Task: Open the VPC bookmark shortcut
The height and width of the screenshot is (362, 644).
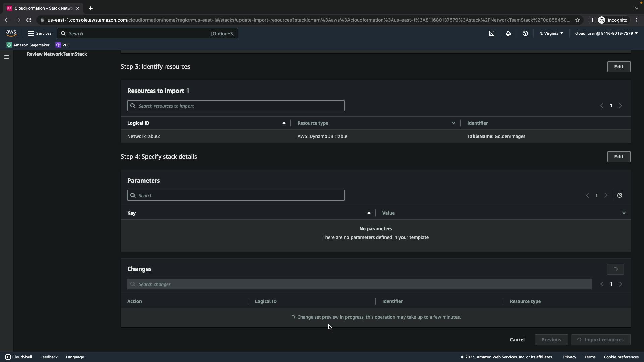Action: 63,45
